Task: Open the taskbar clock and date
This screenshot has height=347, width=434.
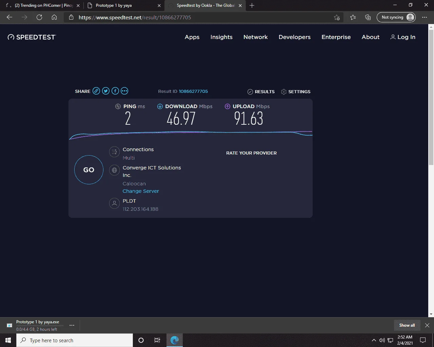Action: (x=405, y=340)
